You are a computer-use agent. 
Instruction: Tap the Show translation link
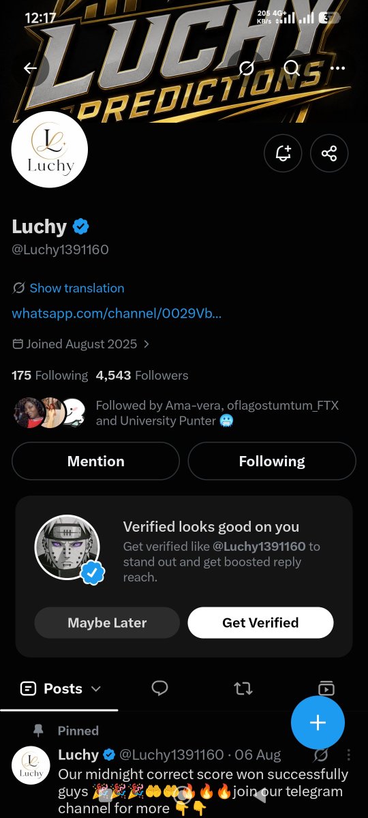(77, 288)
